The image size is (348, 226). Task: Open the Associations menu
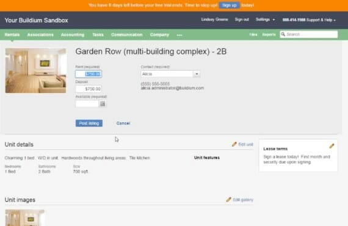[x=40, y=35]
